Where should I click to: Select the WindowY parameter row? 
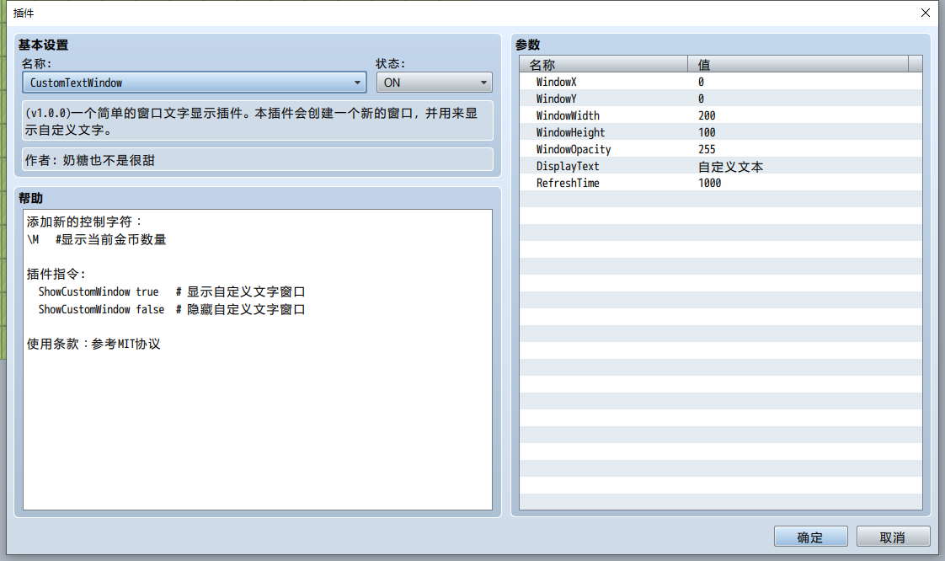tap(721, 99)
